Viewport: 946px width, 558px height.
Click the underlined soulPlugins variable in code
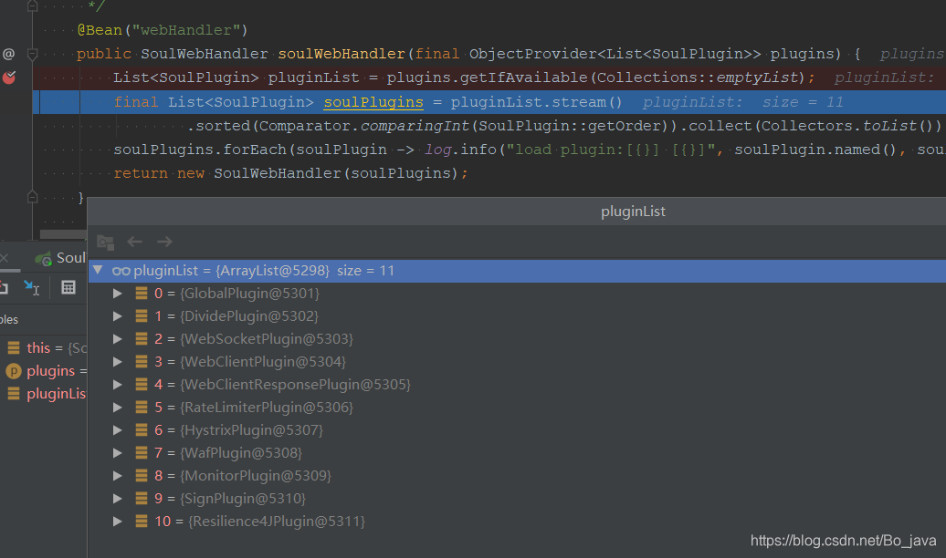tap(373, 102)
